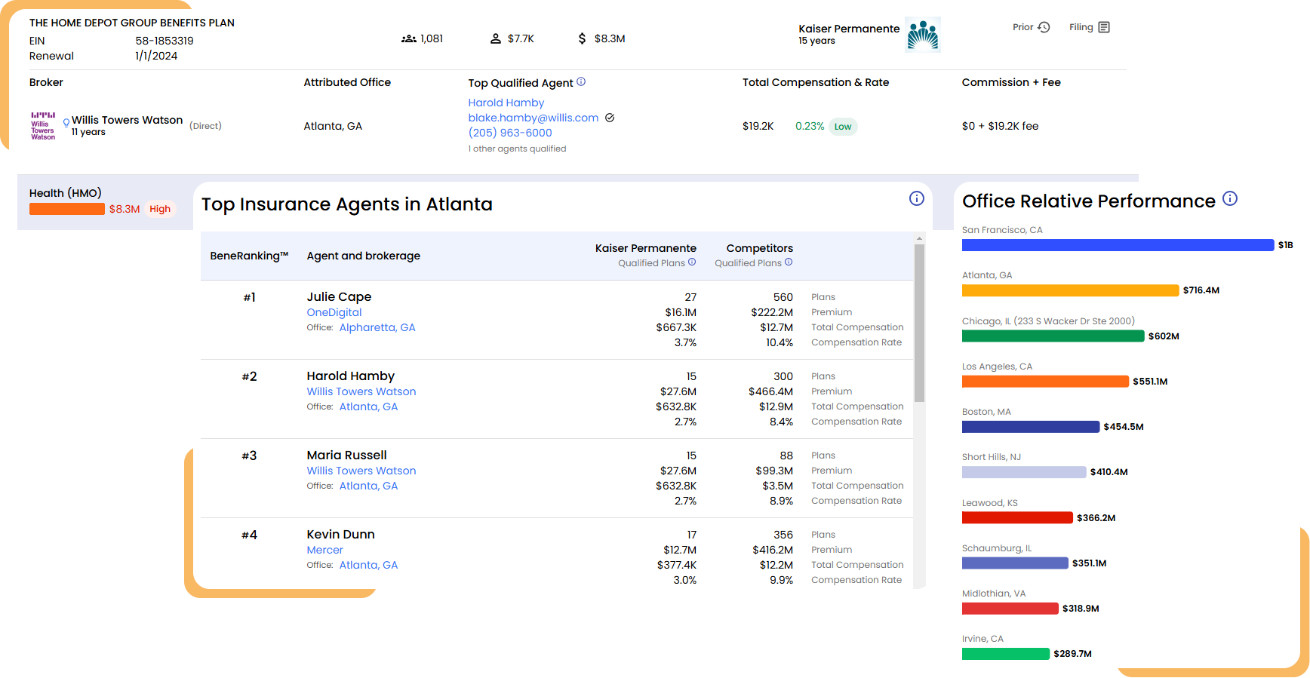Click the High premium badge
The height and width of the screenshot is (678, 1310).
pos(160,209)
